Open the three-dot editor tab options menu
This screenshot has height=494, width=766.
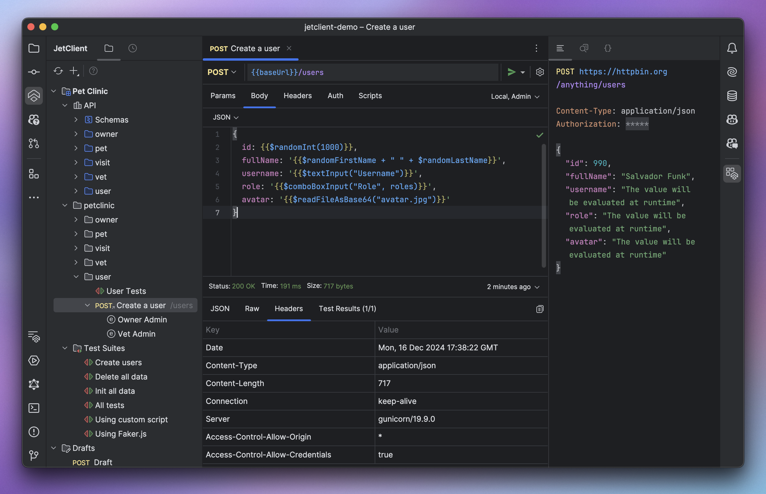536,48
